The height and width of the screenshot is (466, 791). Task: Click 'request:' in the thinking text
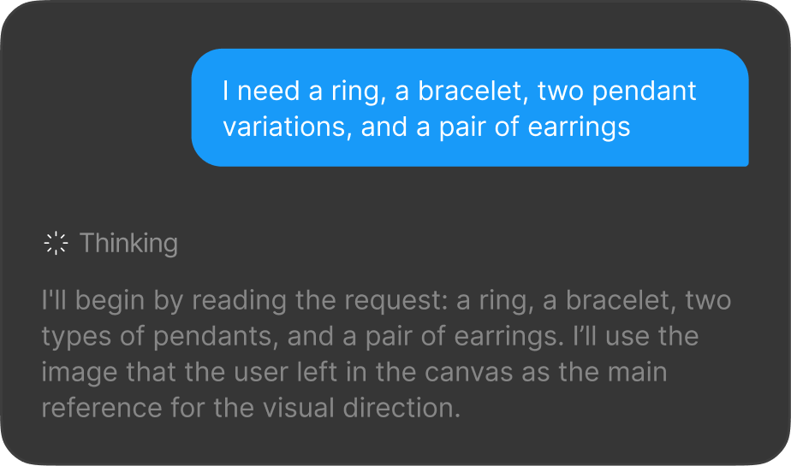coord(396,301)
